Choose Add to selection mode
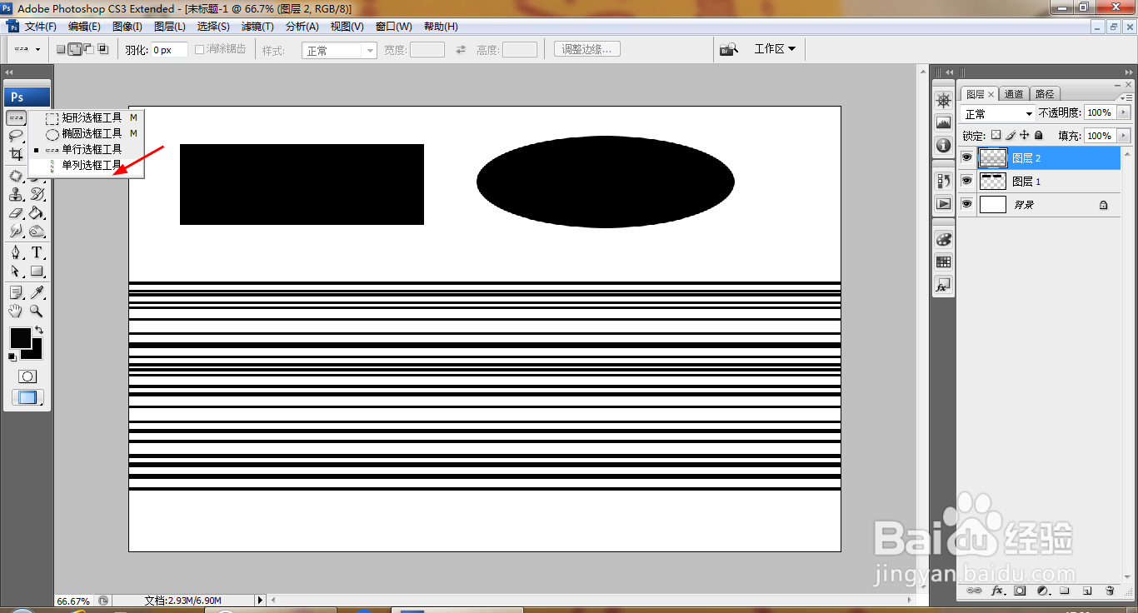Image resolution: width=1138 pixels, height=613 pixels. [x=75, y=49]
